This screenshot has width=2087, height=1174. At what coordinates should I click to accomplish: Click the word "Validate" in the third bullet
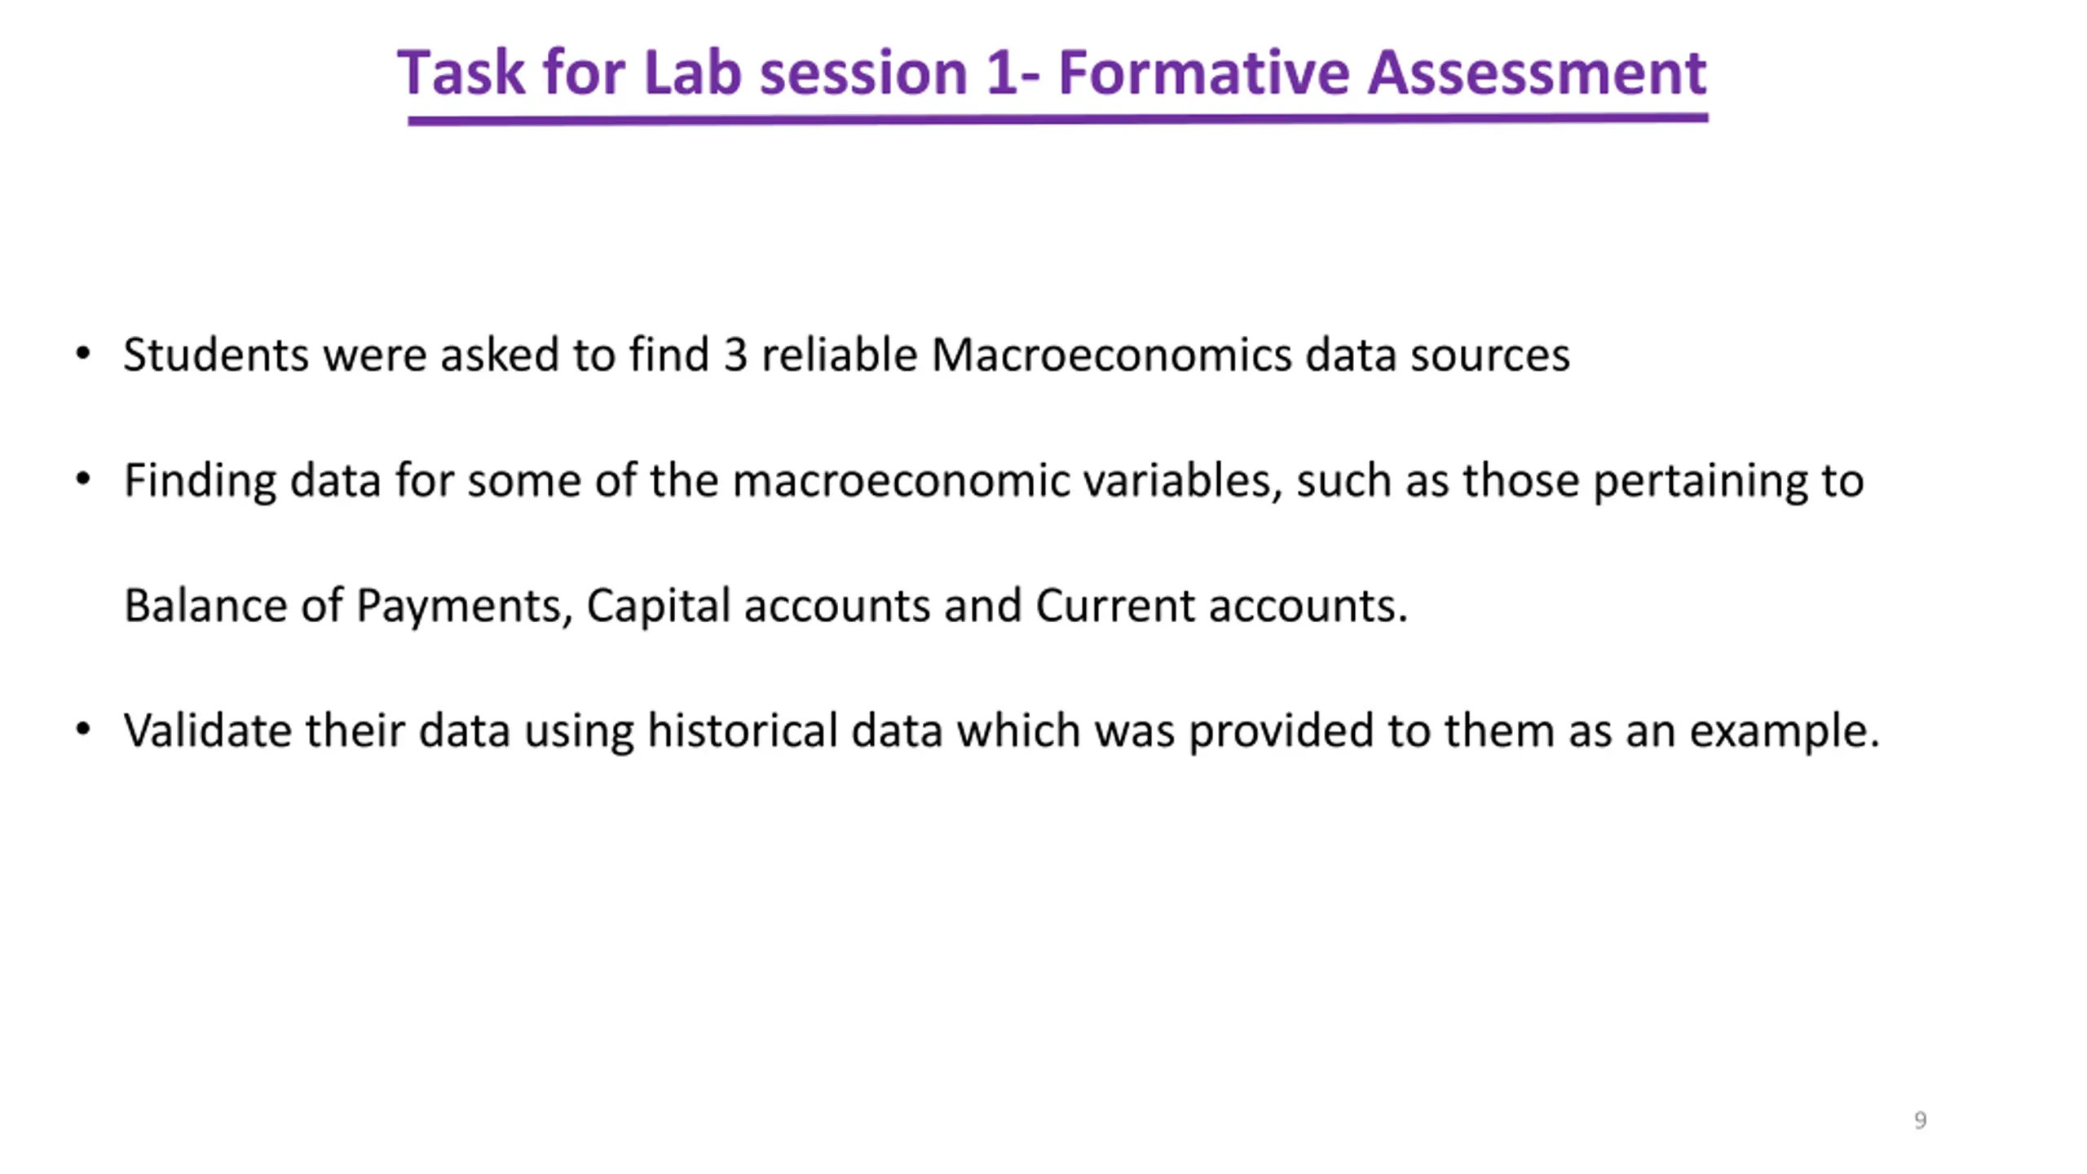coord(207,730)
